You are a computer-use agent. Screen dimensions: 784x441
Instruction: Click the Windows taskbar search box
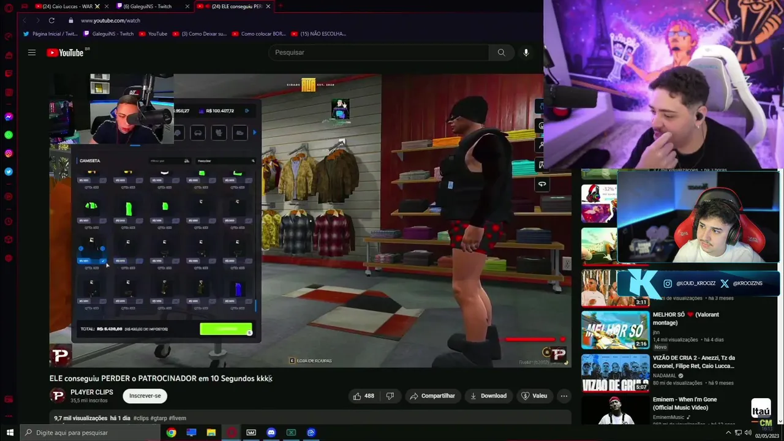[89, 432]
